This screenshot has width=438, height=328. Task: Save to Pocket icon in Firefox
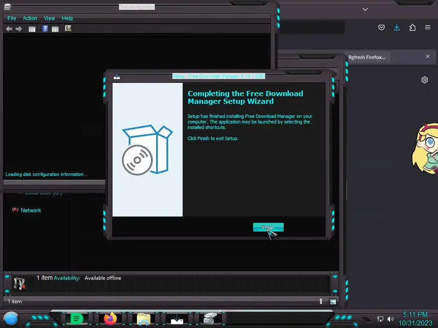point(381,27)
